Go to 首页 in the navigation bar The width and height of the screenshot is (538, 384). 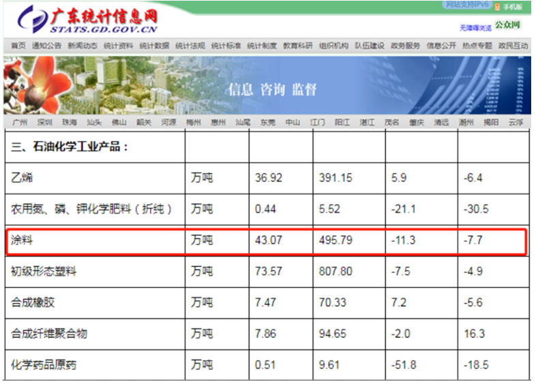(x=18, y=46)
